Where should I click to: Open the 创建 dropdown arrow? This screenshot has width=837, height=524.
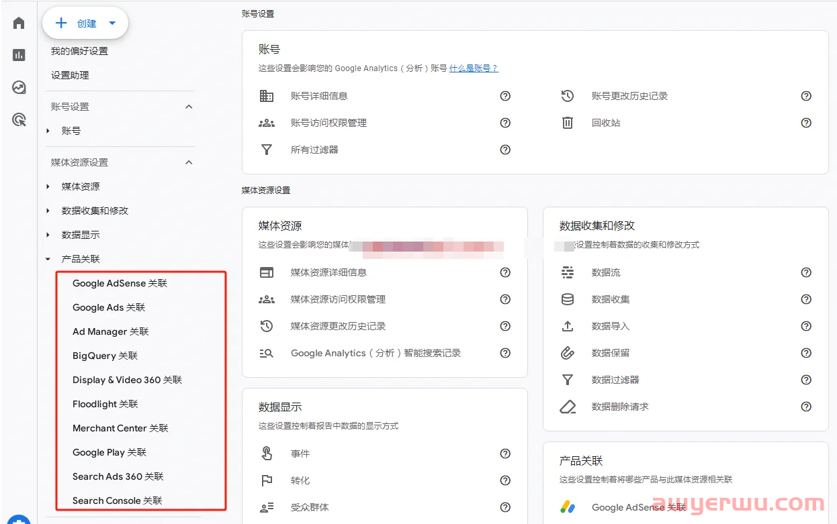coord(112,23)
